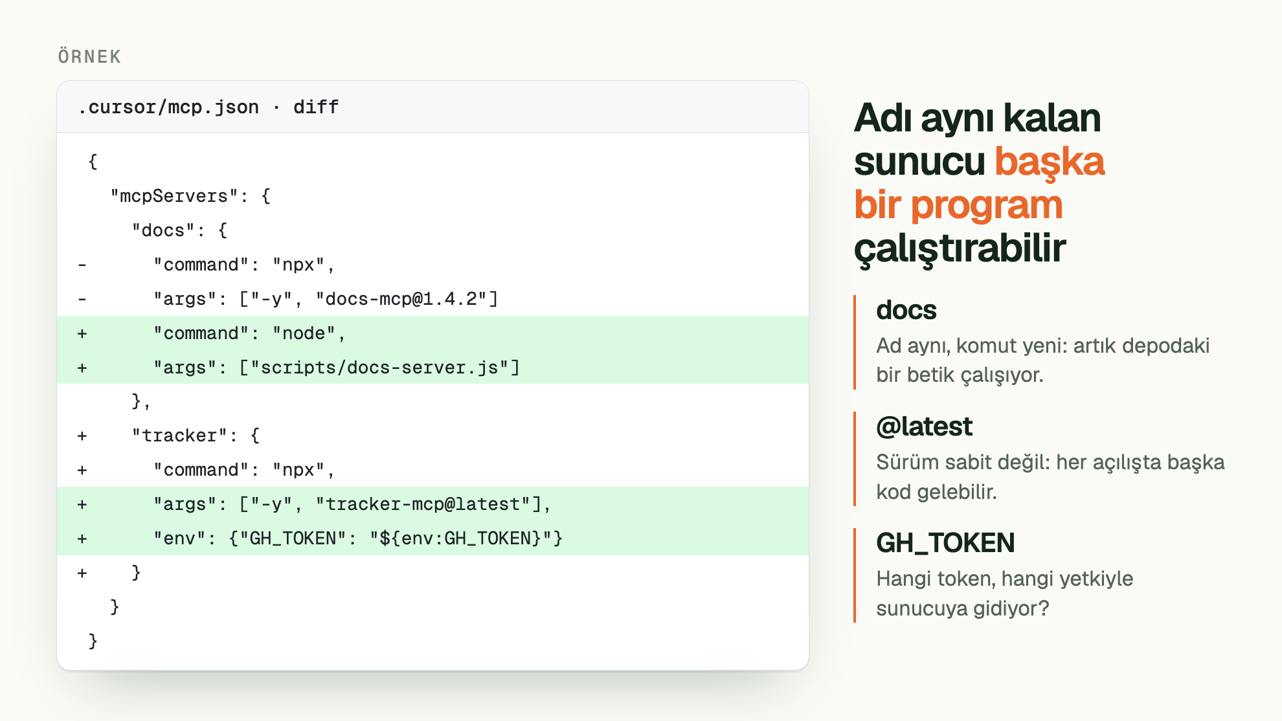
Task: Click the 'Ad aynı, komut yeni' description
Action: point(1043,360)
